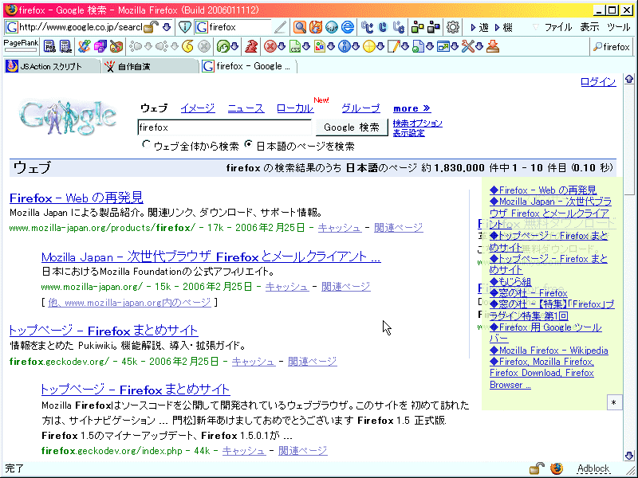638x478 pixels.
Task: Click the yellow swirl icon
Action: click(x=187, y=47)
